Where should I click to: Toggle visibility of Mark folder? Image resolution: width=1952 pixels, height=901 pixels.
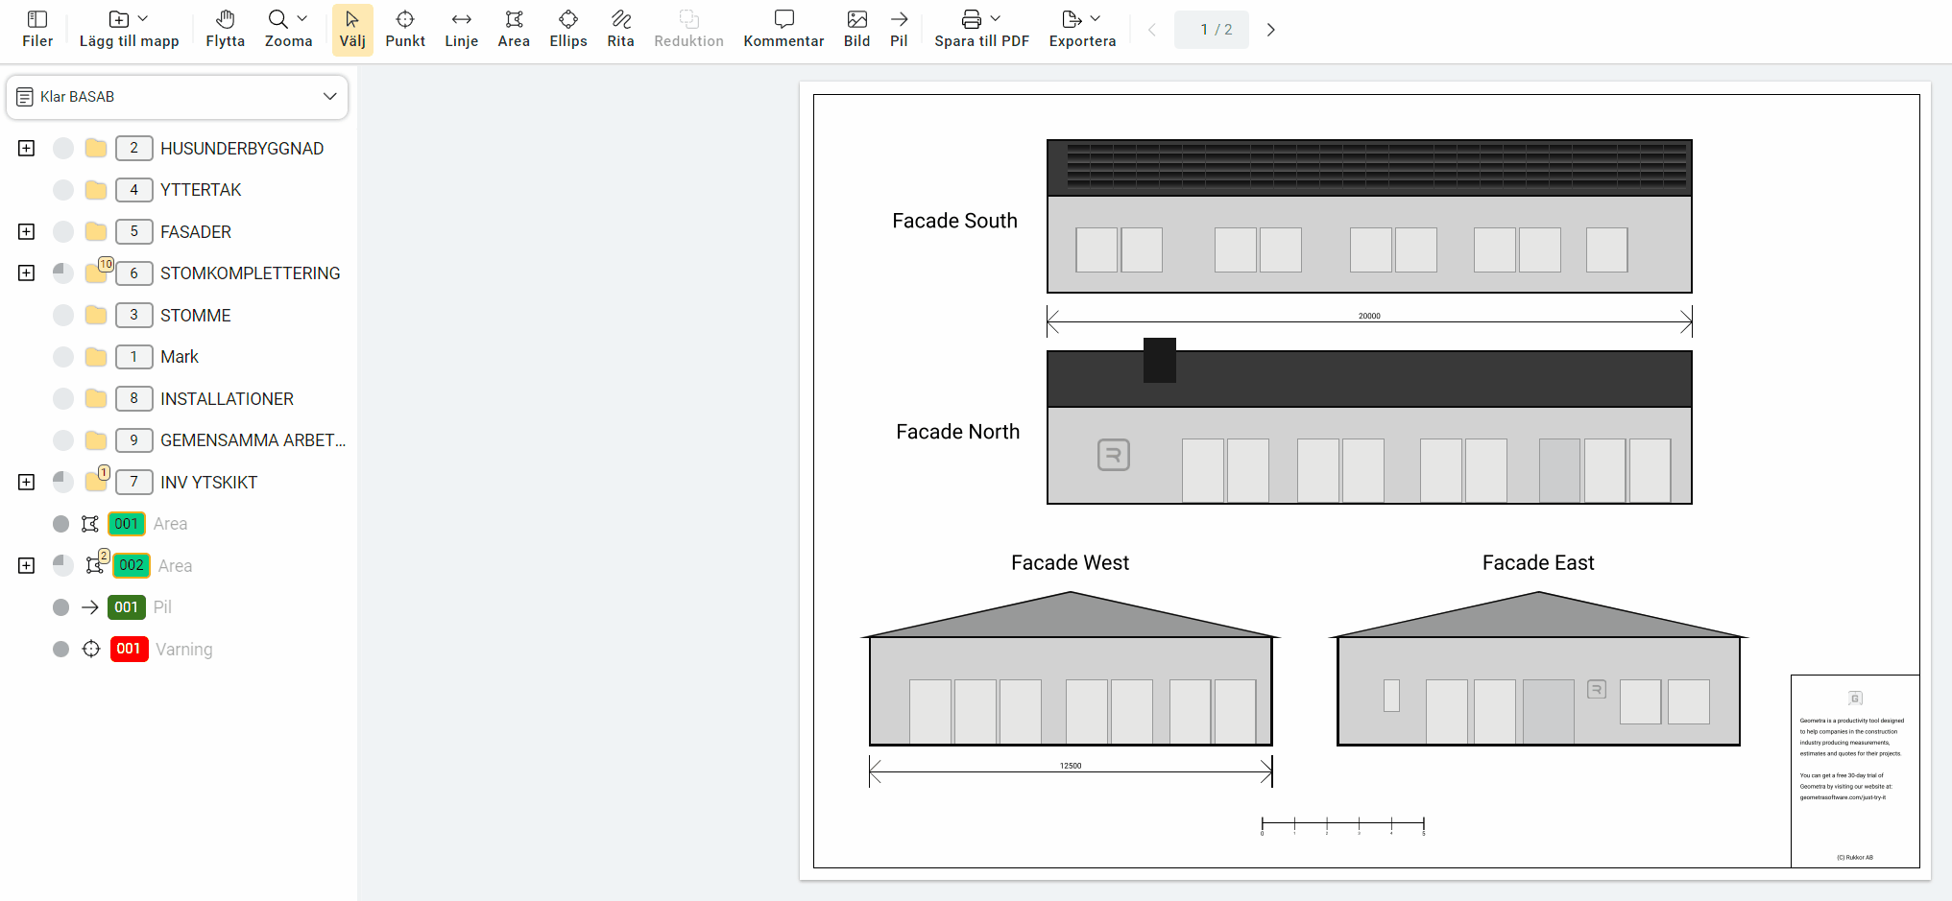click(63, 357)
